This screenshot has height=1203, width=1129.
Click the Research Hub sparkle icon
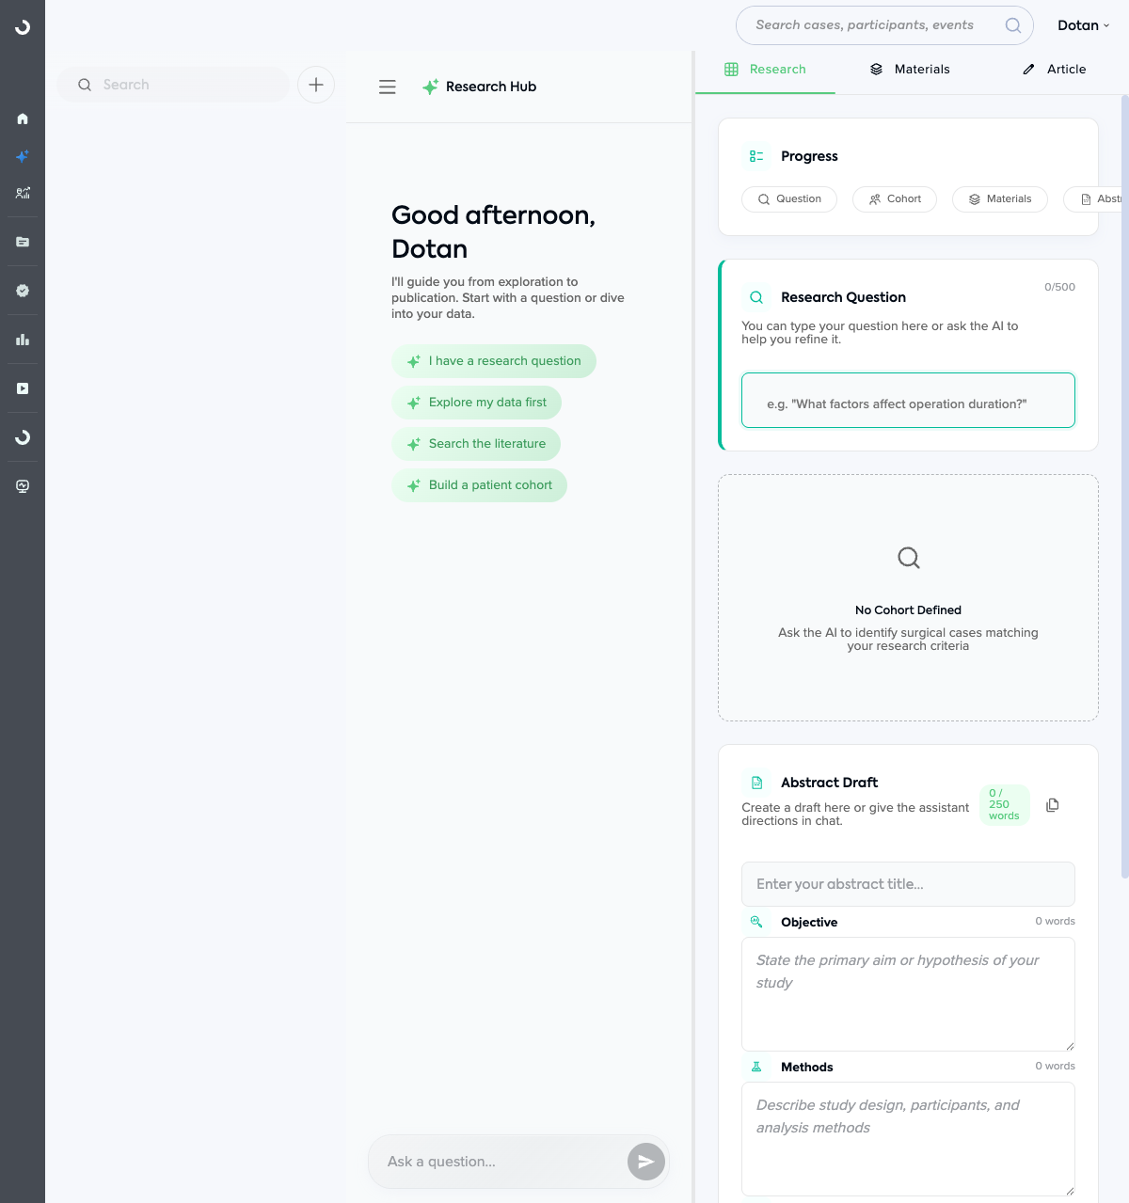tap(430, 87)
